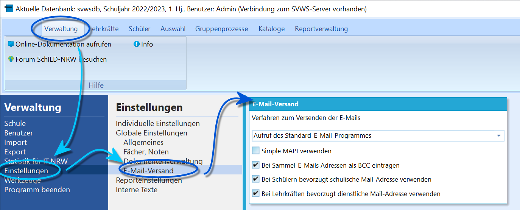Open Reporteinstellungen
The image size is (520, 210).
point(149,180)
